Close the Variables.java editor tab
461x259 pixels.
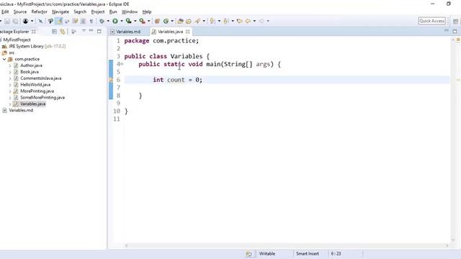pos(187,32)
